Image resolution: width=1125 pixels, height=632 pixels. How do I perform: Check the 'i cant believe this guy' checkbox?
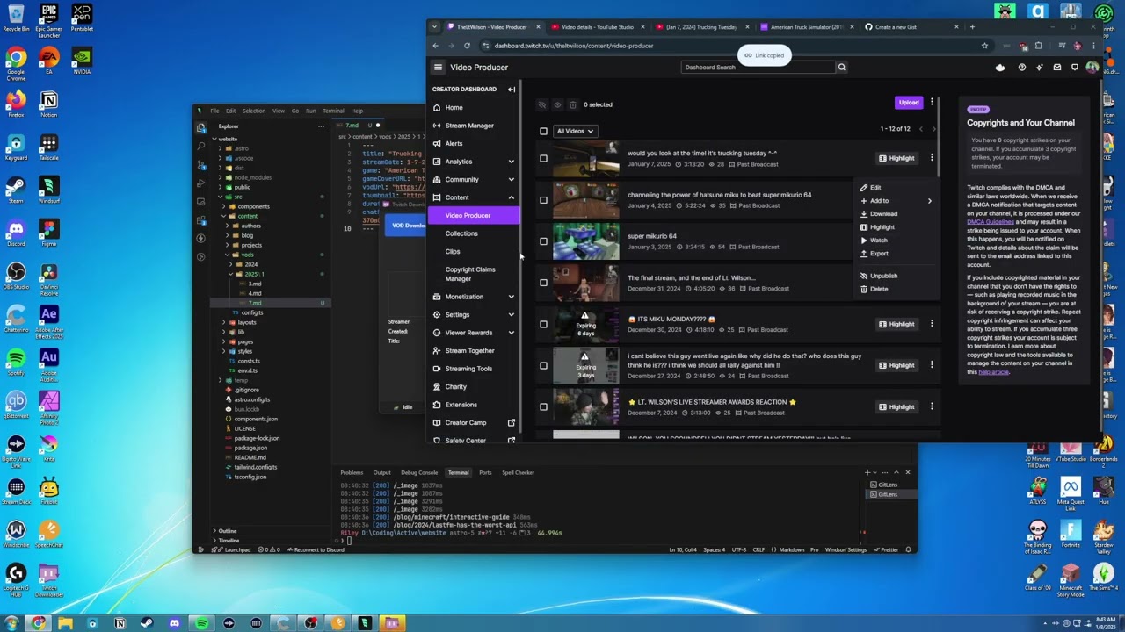point(543,365)
